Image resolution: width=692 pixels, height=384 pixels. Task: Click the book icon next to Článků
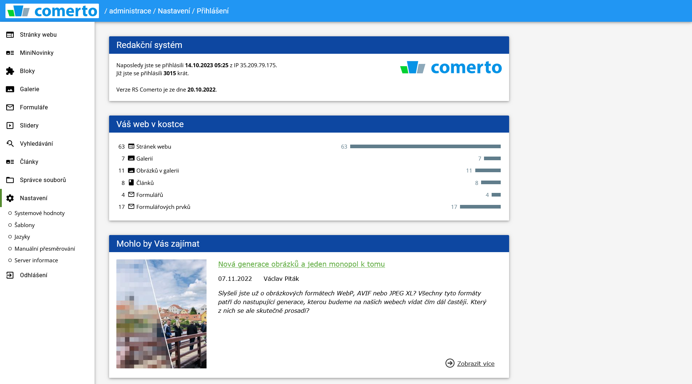tap(131, 182)
